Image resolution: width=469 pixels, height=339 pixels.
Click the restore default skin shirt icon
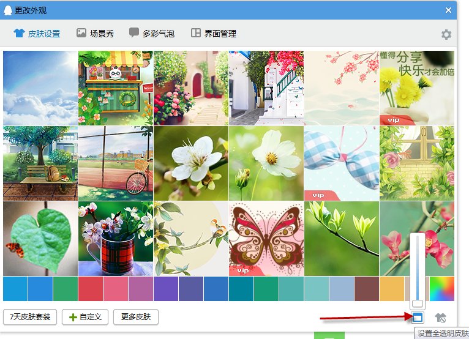441,318
